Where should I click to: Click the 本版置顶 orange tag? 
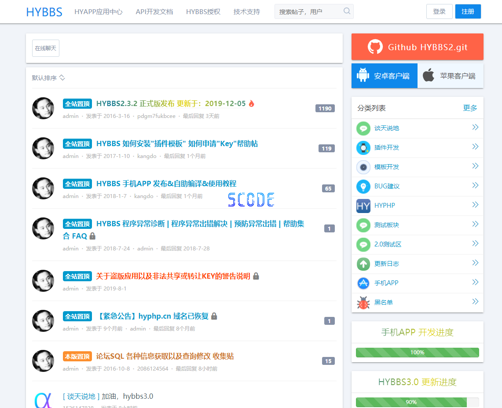77,357
